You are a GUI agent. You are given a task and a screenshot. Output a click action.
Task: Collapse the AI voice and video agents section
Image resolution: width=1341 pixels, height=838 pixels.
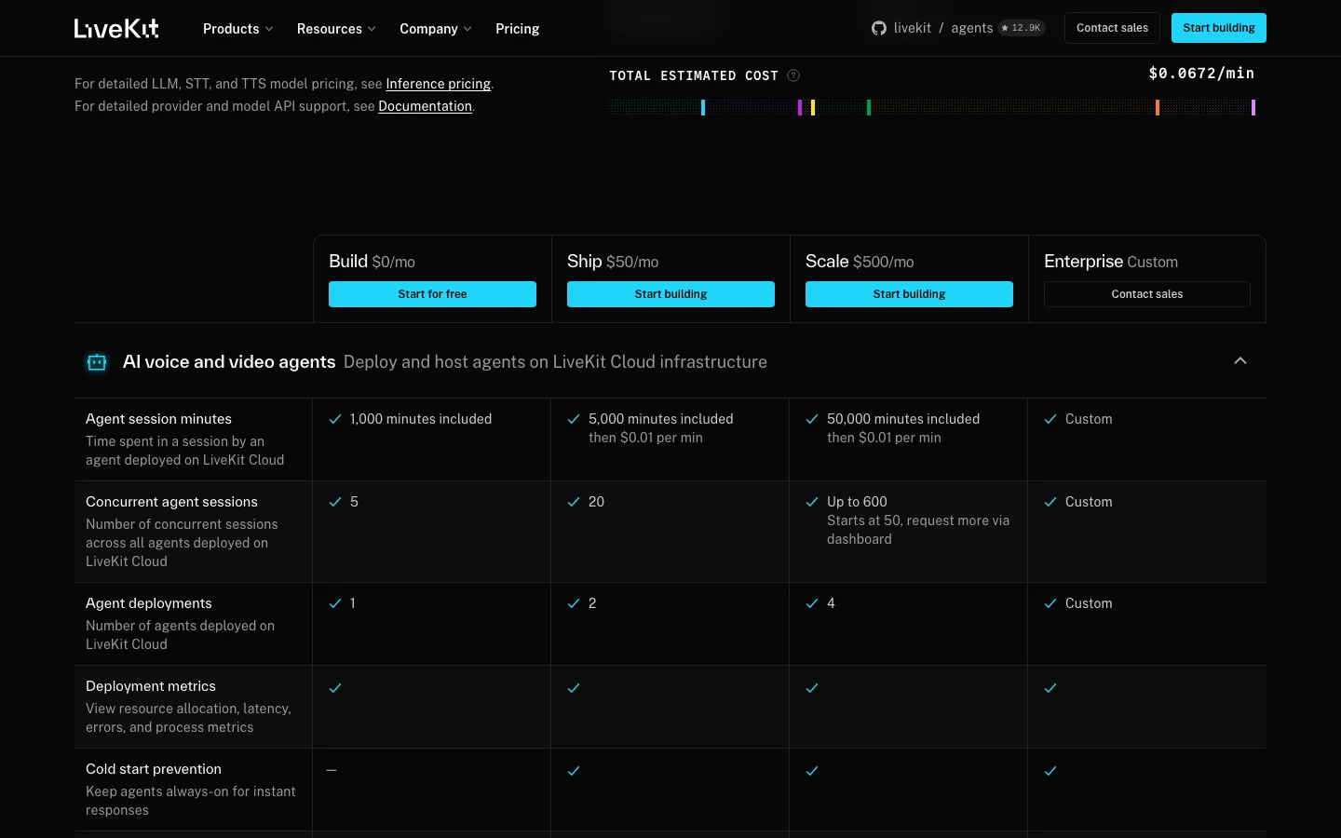[1240, 361]
